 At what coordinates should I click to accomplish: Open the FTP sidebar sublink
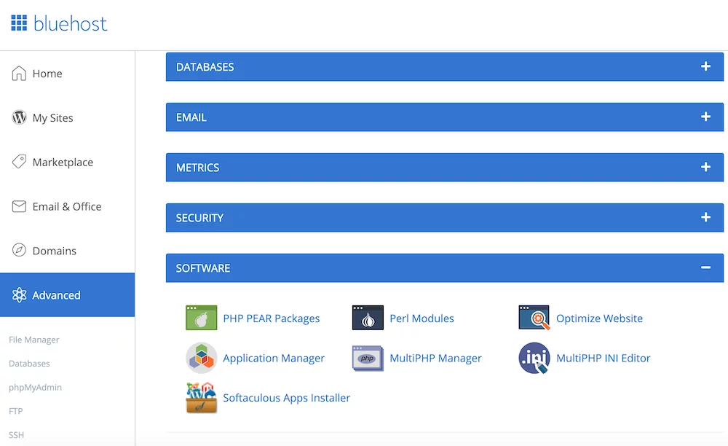[16, 411]
